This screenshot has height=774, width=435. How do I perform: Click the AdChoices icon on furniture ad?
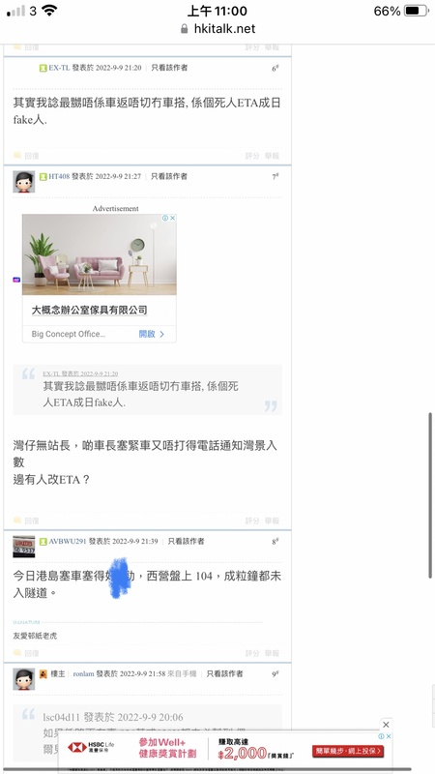click(x=165, y=218)
